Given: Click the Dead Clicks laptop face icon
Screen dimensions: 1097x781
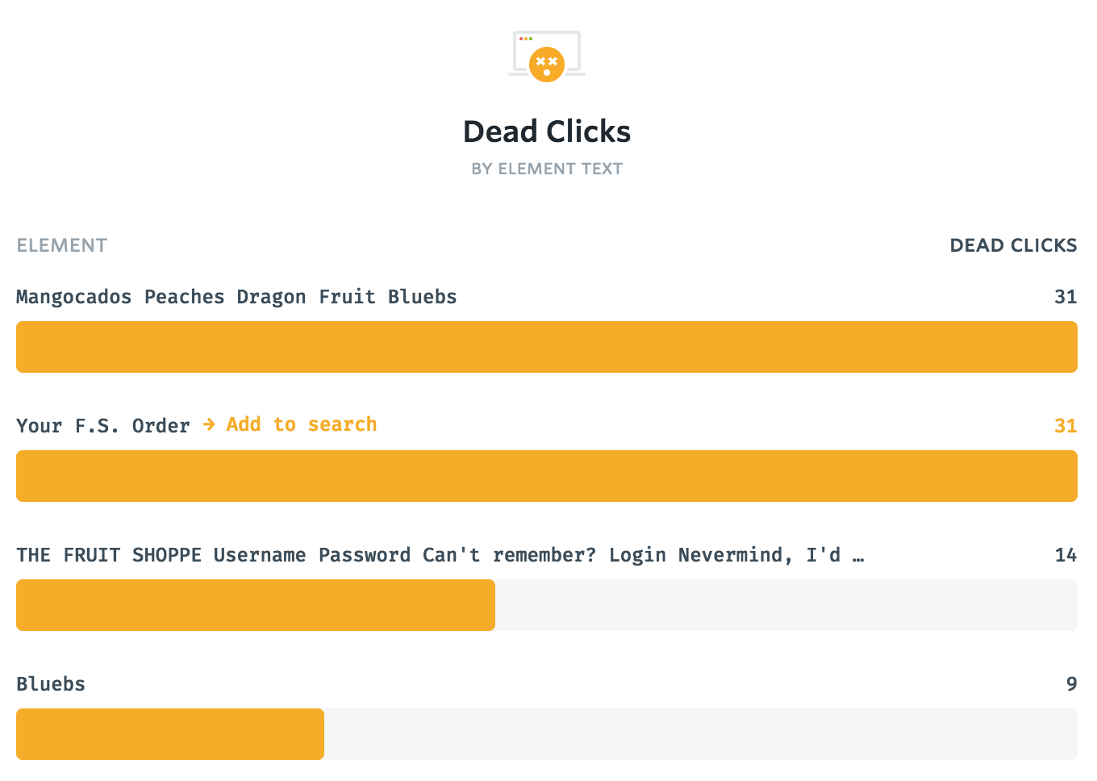Looking at the screenshot, I should click(547, 56).
